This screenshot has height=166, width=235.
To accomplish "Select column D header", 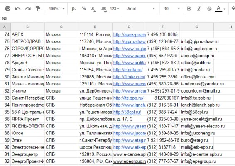I will click(95, 27).
